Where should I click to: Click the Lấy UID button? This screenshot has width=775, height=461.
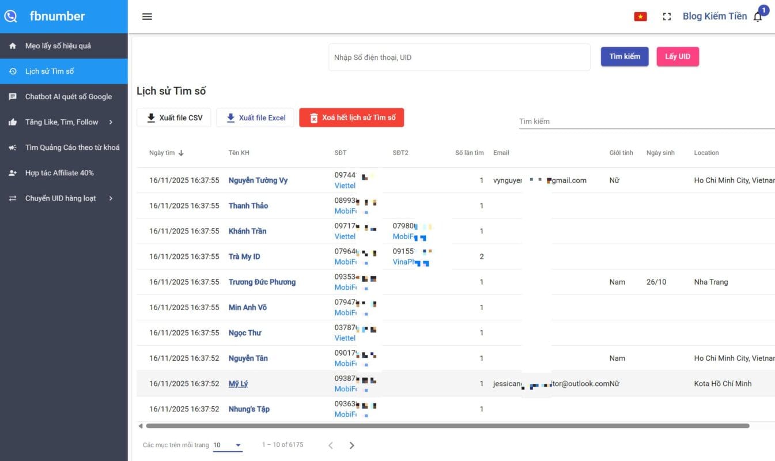click(x=678, y=56)
